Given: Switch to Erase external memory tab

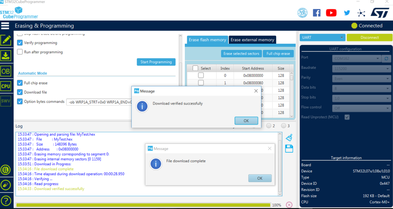Looking at the screenshot, I should tap(253, 40).
